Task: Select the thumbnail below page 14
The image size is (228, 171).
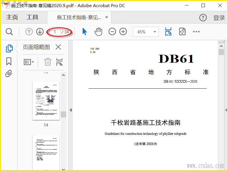Action: [46, 152]
